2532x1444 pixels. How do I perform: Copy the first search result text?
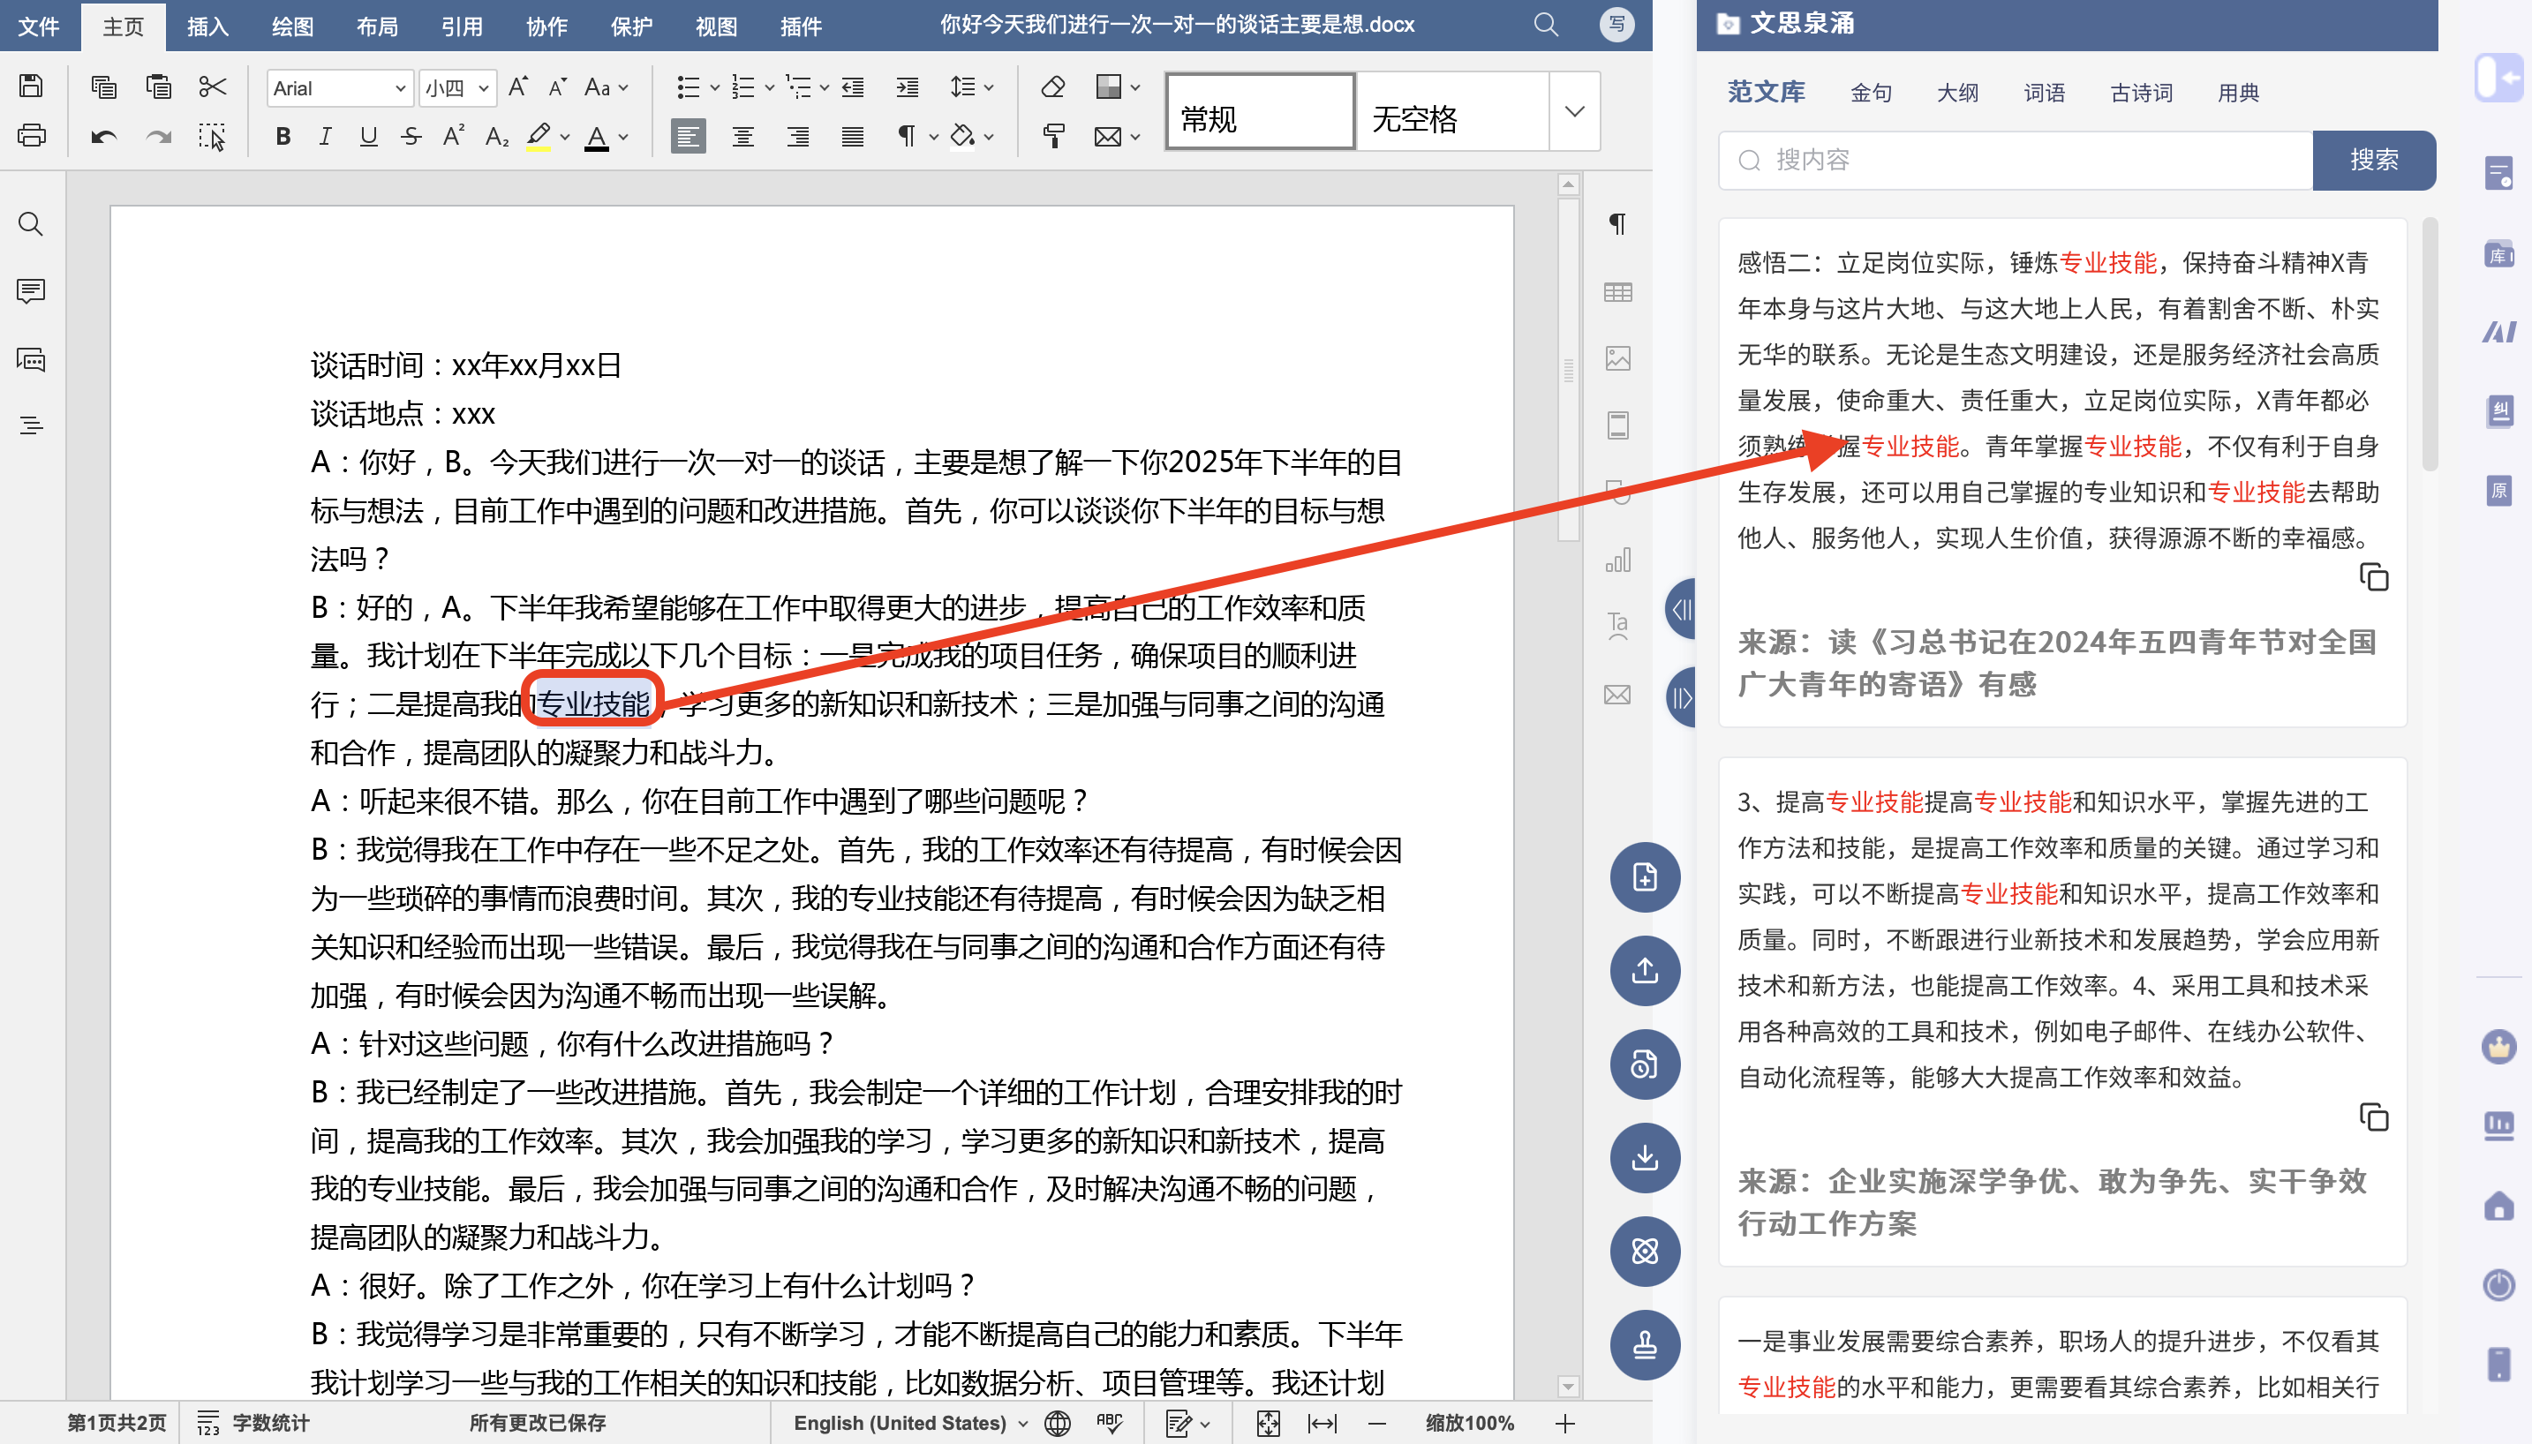pyautogui.click(x=2372, y=577)
